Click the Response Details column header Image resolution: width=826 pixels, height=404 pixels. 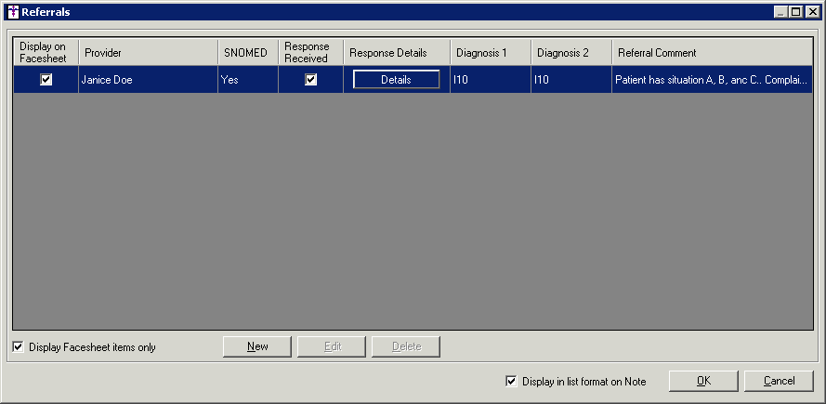pos(397,53)
